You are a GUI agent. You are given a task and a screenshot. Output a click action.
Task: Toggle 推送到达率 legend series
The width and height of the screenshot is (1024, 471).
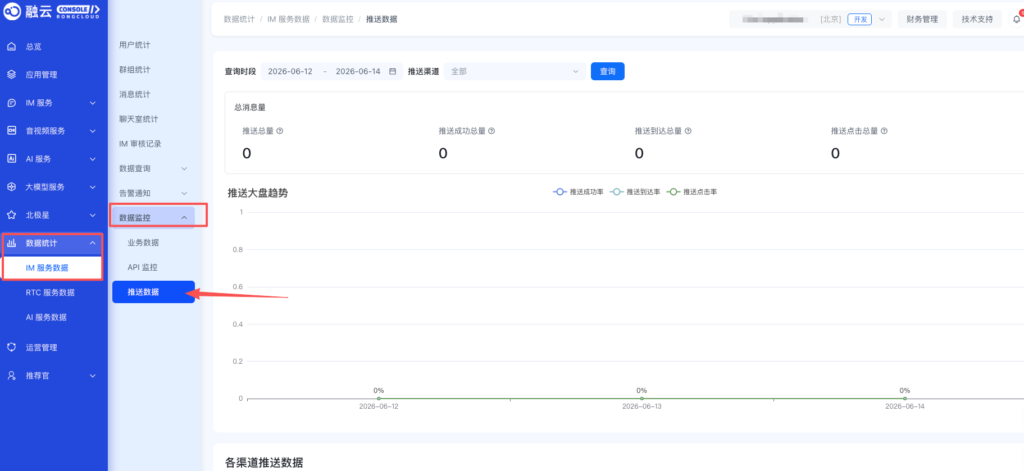[x=635, y=192]
